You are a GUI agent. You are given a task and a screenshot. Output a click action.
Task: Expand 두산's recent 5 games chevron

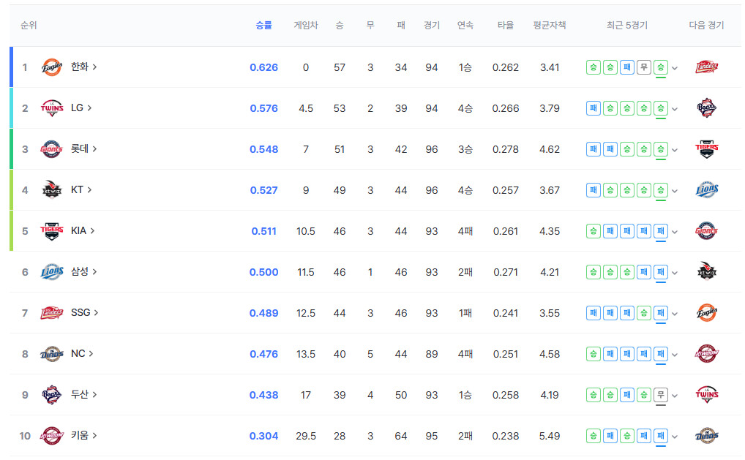click(x=675, y=396)
